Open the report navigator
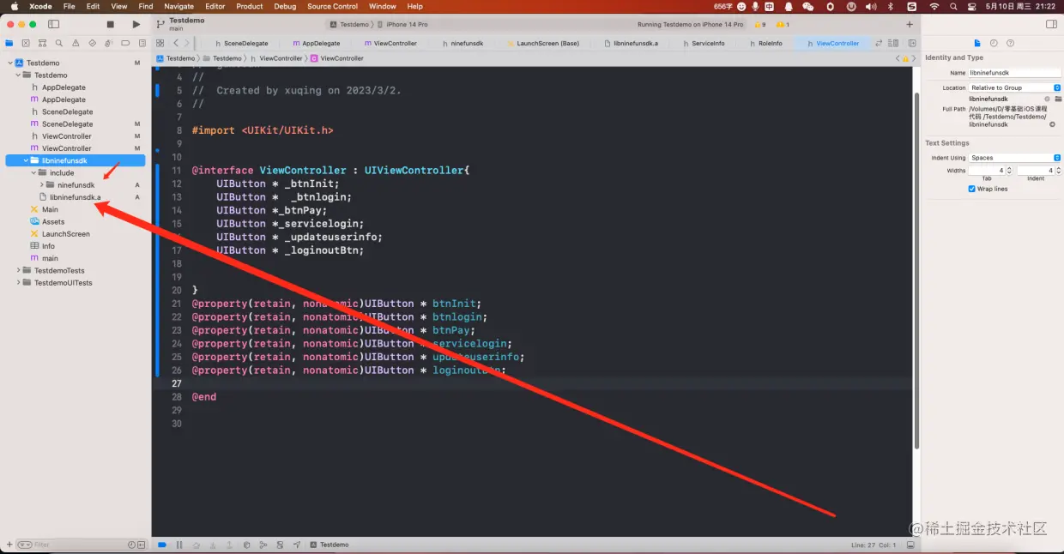 pos(142,43)
